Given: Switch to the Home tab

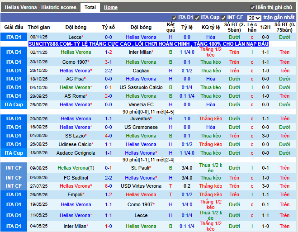Looking at the screenshot, I should 111,7.
